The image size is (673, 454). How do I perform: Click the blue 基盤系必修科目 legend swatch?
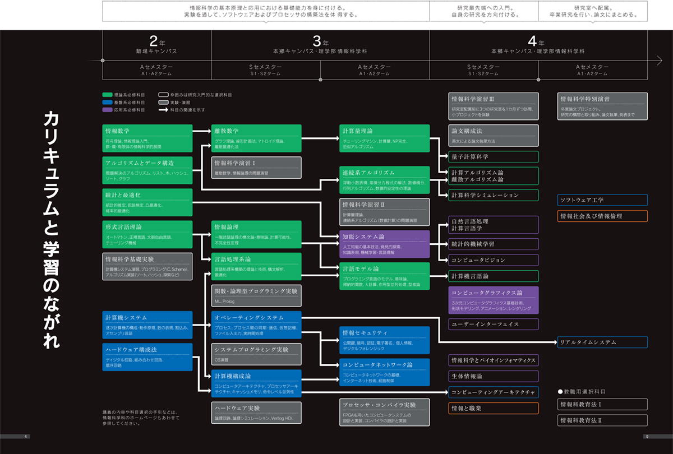coord(107,103)
